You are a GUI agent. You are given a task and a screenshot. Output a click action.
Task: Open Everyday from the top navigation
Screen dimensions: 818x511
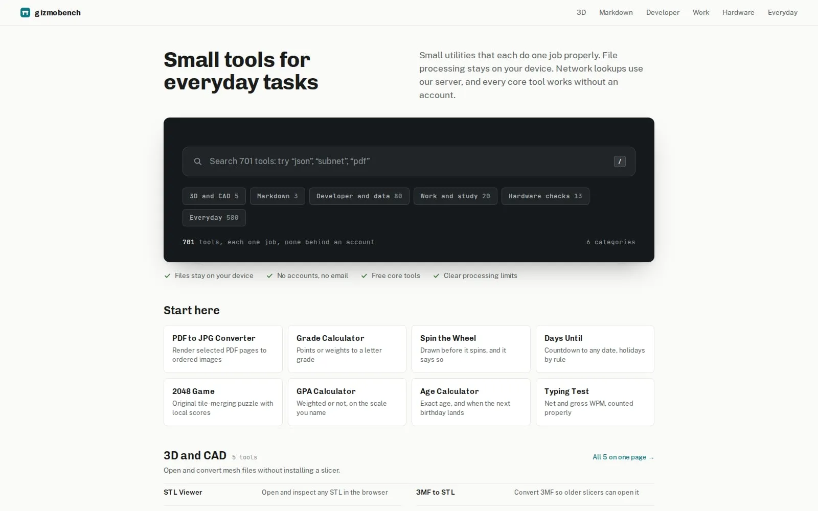point(782,13)
